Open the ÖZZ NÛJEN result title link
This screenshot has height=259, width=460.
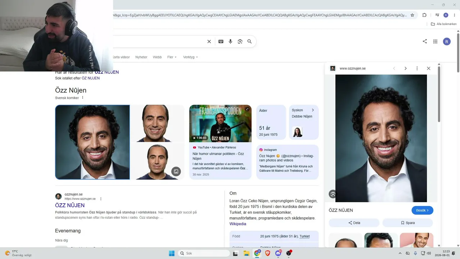(x=70, y=205)
